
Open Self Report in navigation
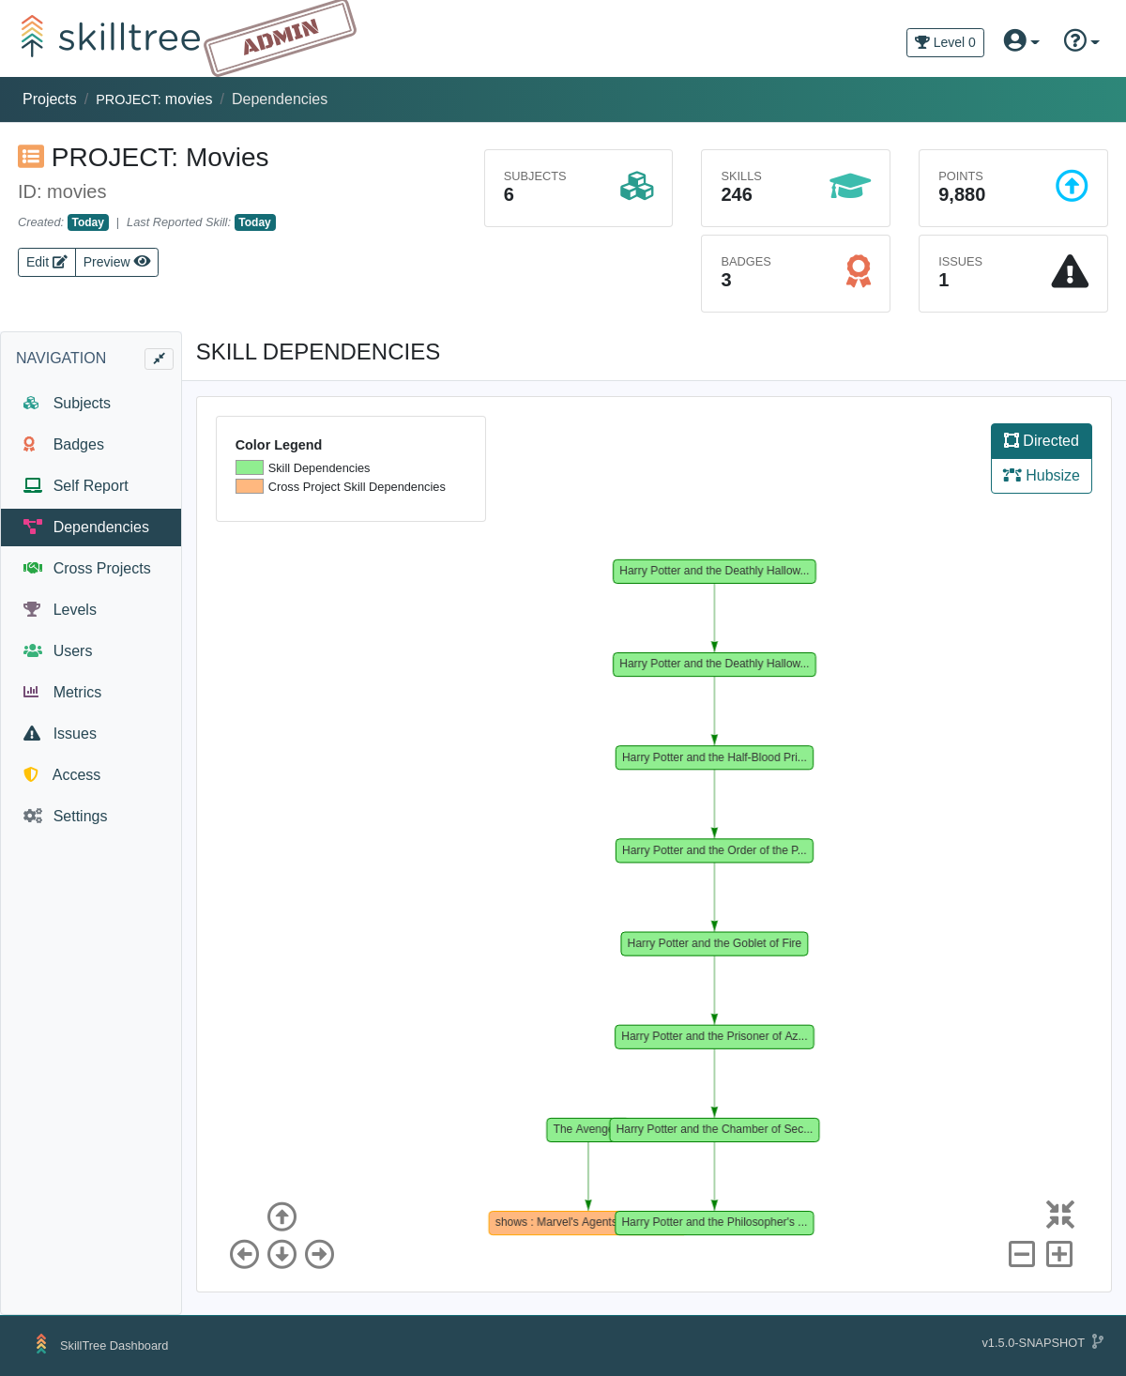[x=91, y=486]
